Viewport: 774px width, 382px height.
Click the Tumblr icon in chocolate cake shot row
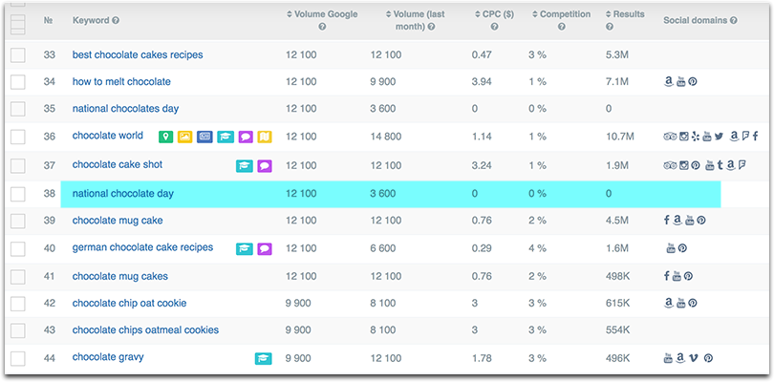[x=720, y=165]
